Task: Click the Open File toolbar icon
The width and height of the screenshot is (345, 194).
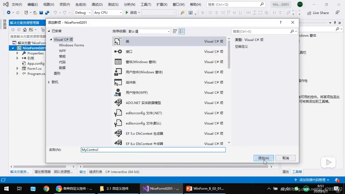Action: point(35,13)
